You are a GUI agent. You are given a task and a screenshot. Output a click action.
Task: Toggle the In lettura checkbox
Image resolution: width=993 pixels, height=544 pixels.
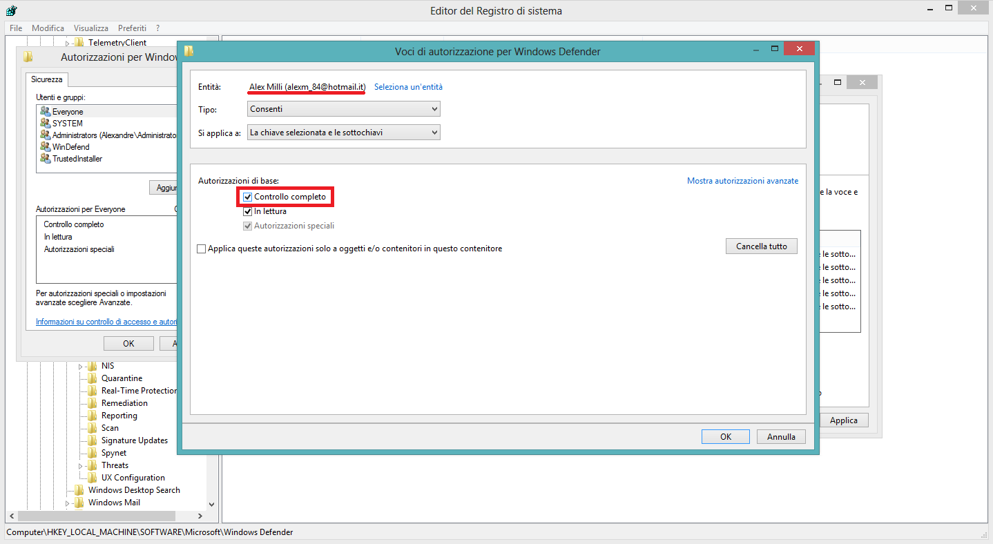pos(248,211)
